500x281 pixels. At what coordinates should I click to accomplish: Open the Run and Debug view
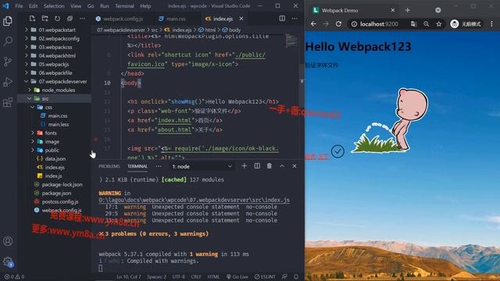pos(8,82)
